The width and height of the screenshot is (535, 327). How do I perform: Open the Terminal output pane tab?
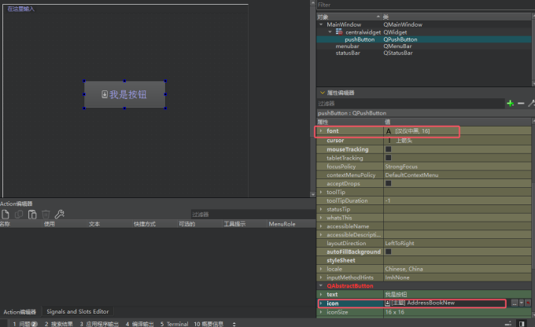[x=175, y=323]
